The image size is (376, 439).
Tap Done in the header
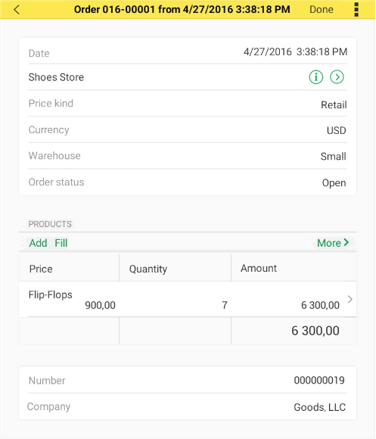(x=322, y=10)
